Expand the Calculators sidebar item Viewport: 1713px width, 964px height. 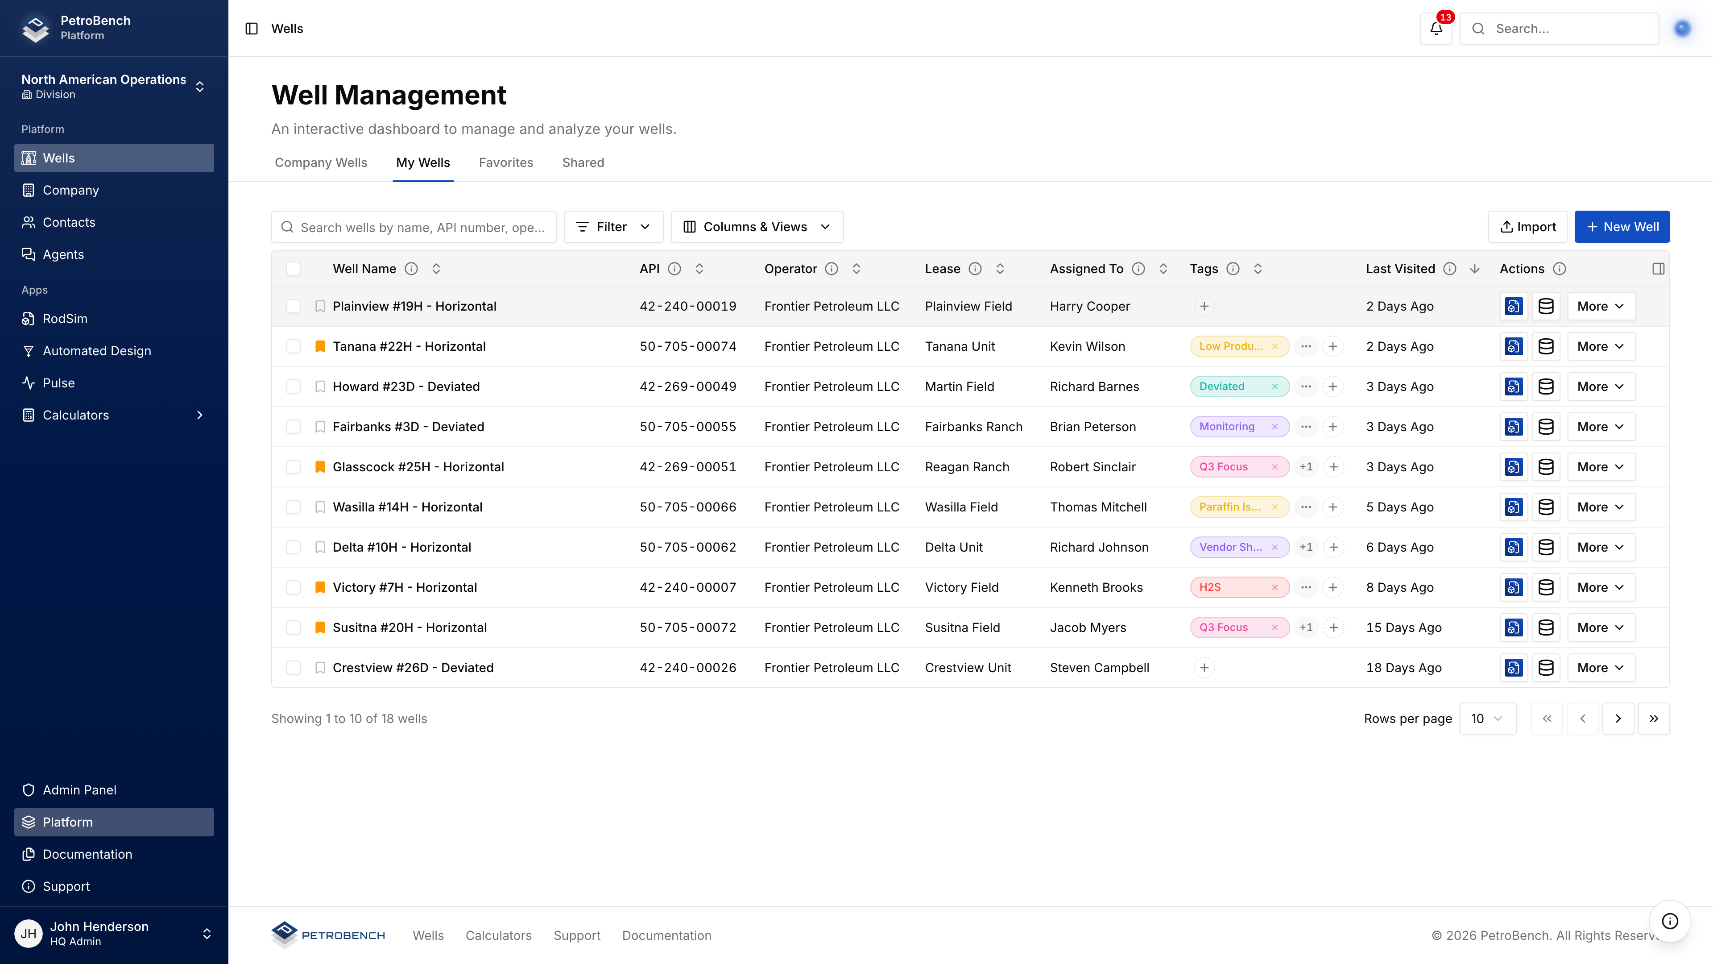[x=114, y=415]
